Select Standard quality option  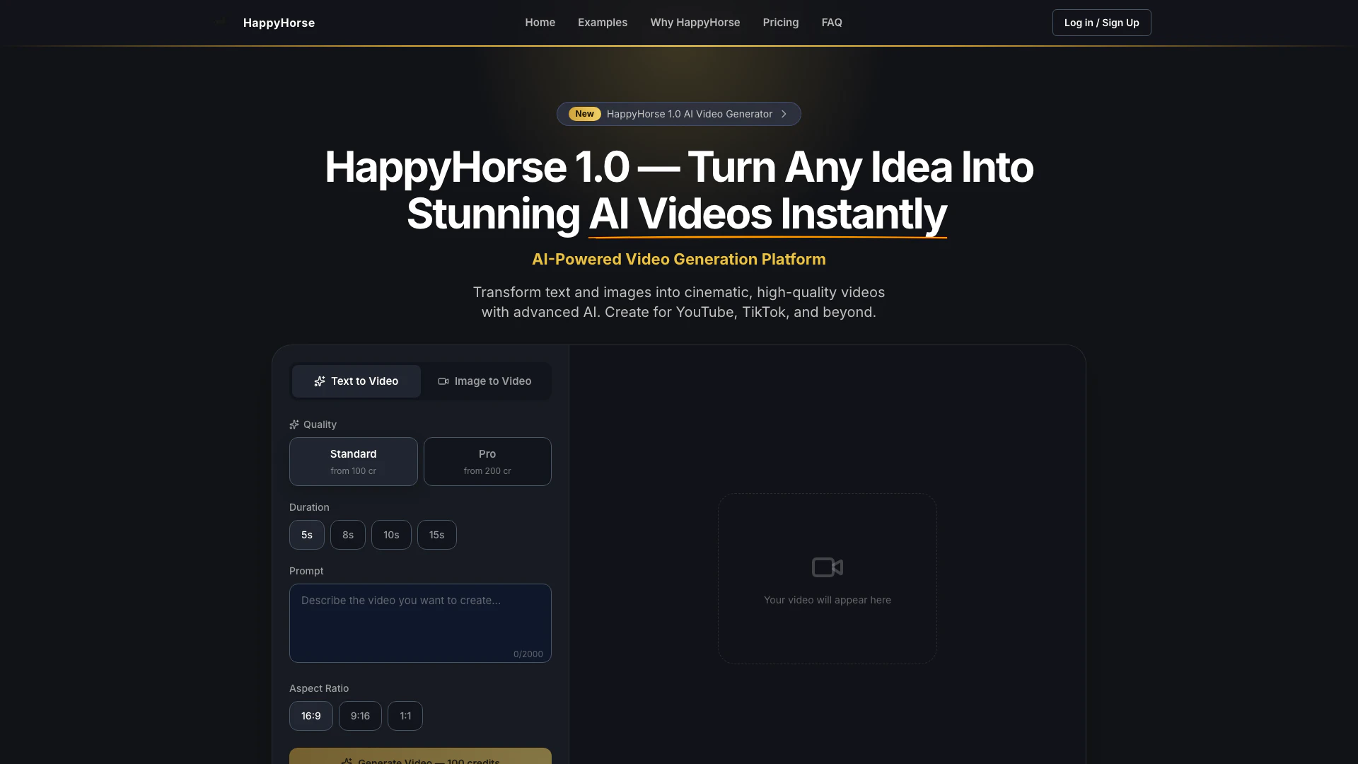(x=353, y=461)
